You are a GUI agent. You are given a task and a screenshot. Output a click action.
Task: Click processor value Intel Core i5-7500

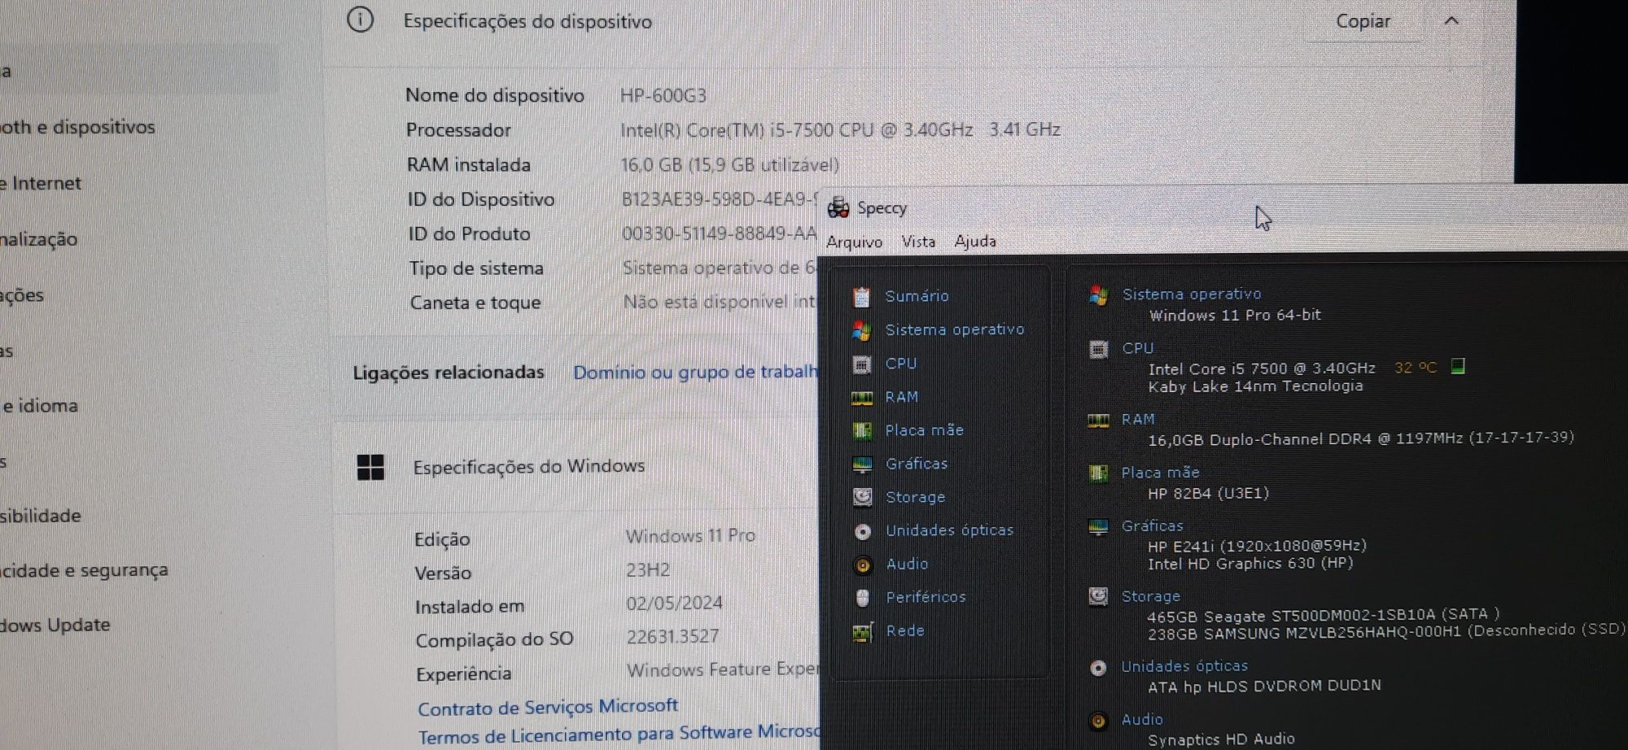[x=840, y=130]
